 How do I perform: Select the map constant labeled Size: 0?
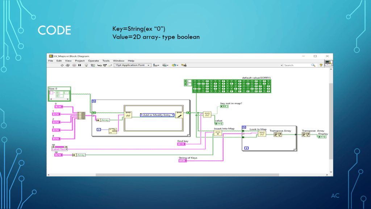(x=59, y=94)
